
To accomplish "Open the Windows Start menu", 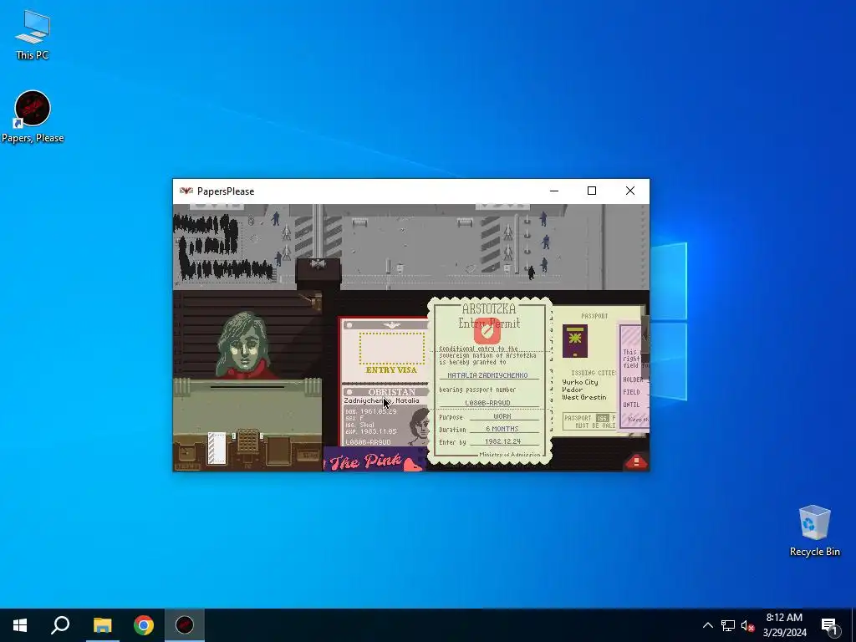I will [20, 625].
